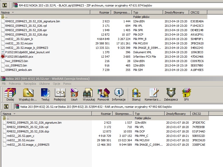223x167 pixels.
Task: Select rm832__20.52.image_b_059M6Z3 file
Action: tap(27, 48)
